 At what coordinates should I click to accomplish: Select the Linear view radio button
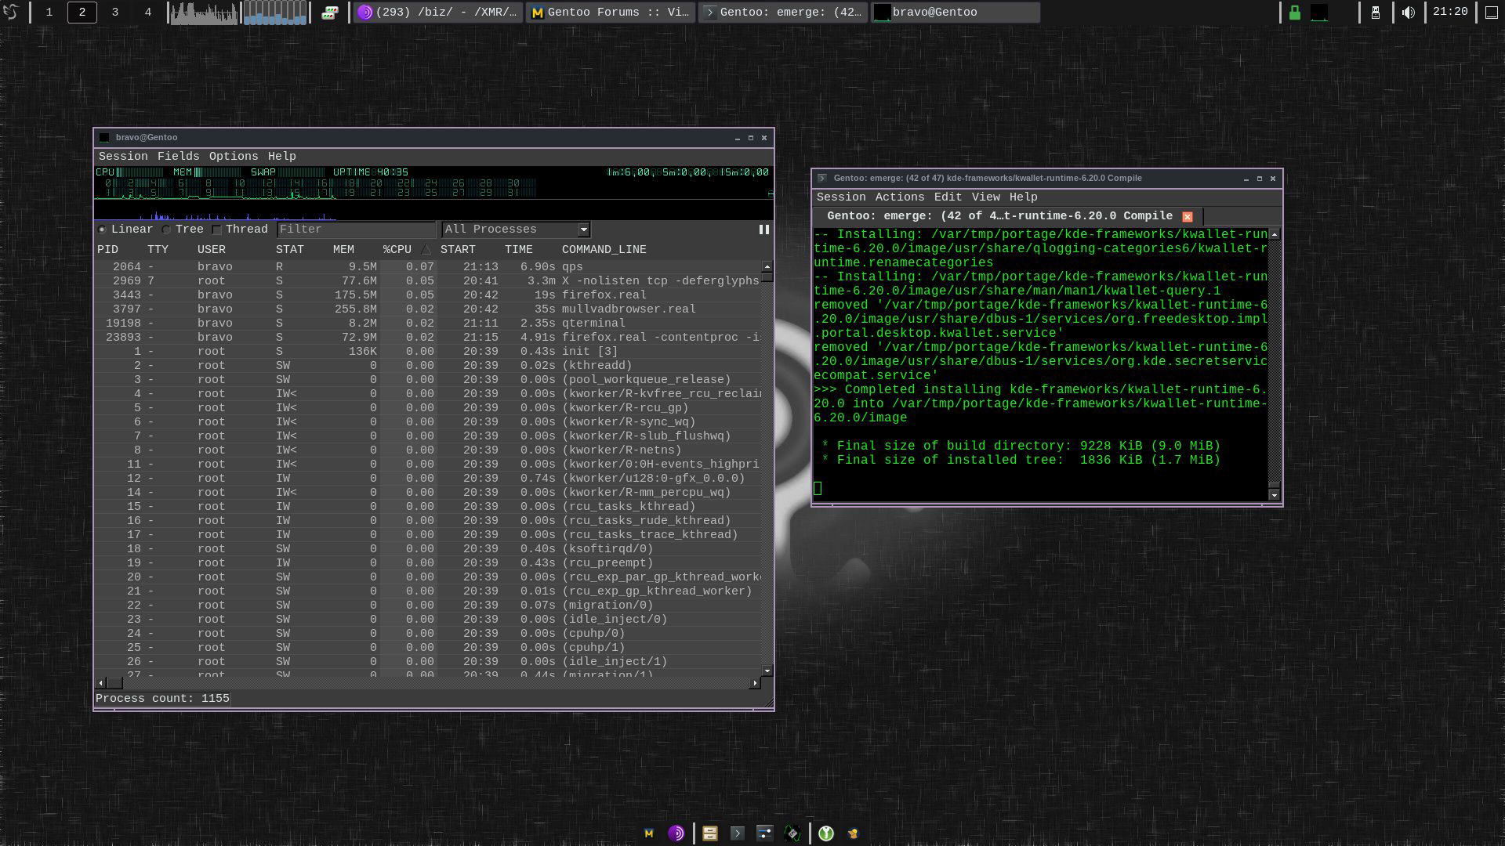(x=103, y=230)
